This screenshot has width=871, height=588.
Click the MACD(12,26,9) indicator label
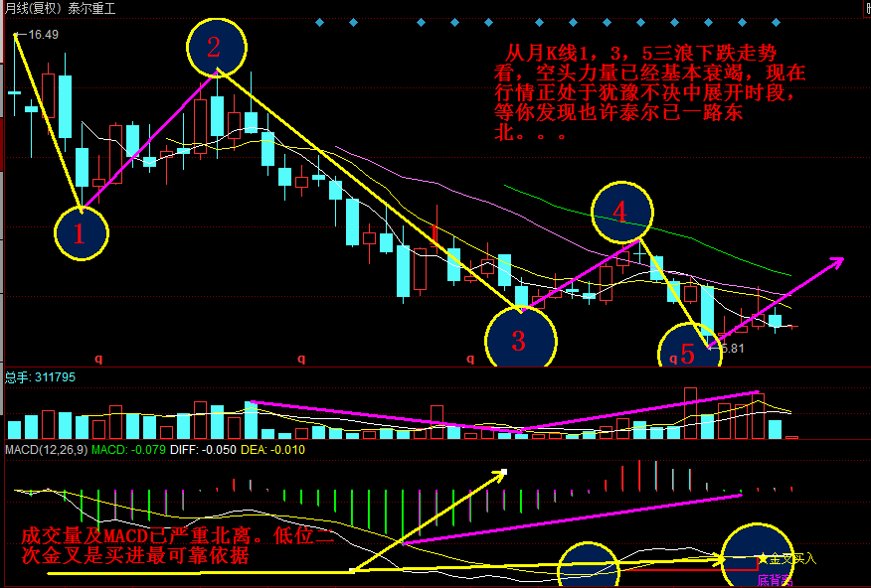45,450
